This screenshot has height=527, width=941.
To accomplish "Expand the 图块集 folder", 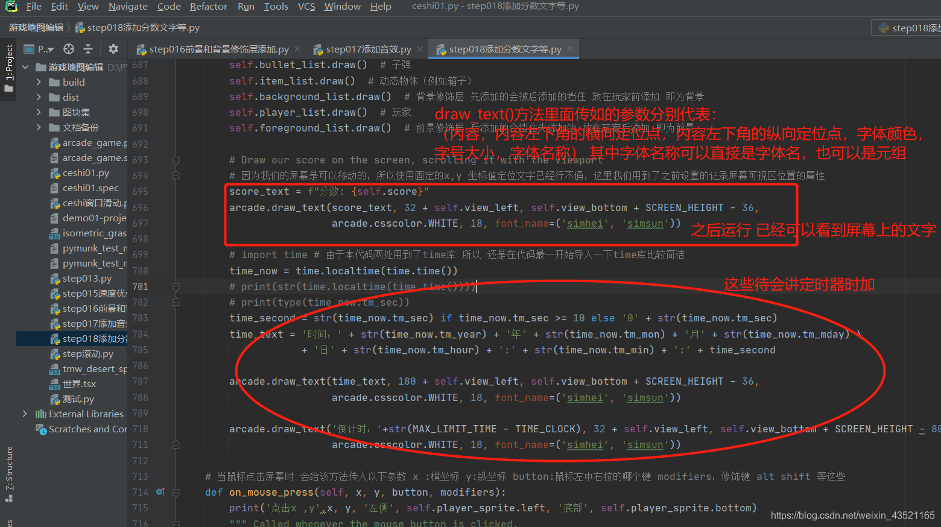I will (39, 112).
